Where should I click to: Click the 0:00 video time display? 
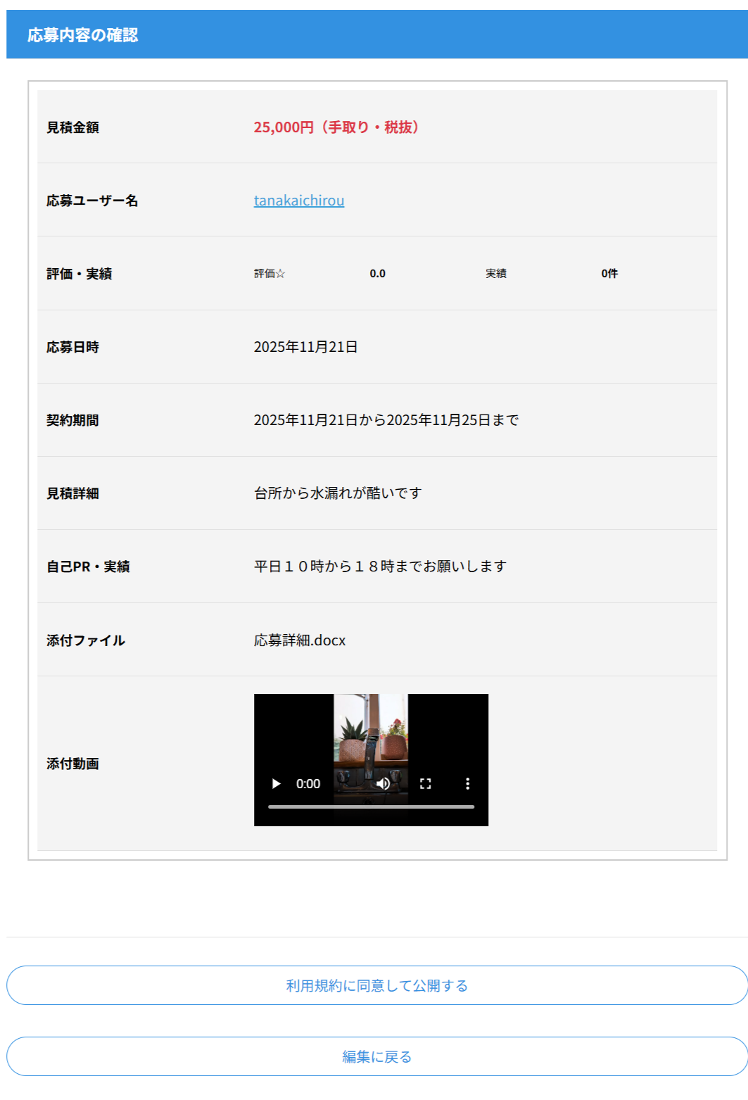click(x=308, y=783)
